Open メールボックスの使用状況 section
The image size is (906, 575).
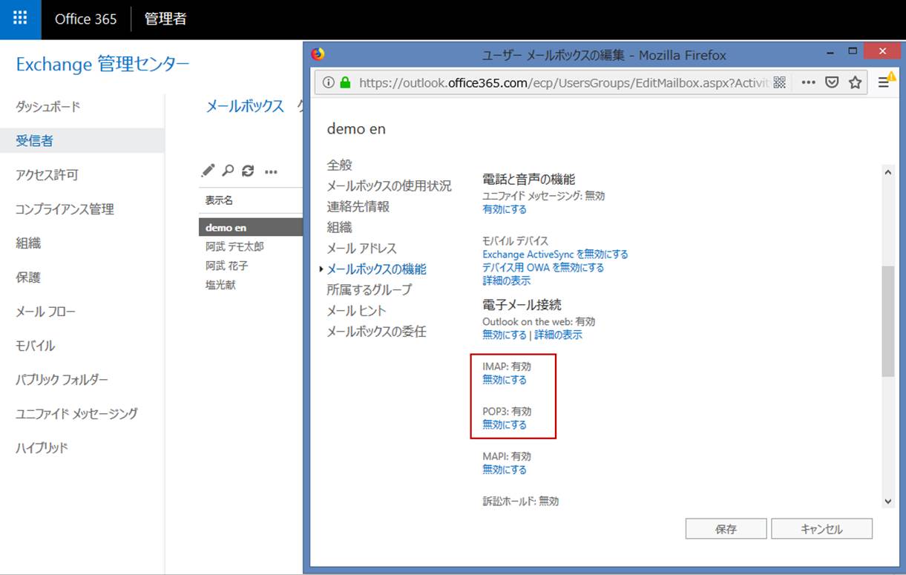pyautogui.click(x=389, y=185)
